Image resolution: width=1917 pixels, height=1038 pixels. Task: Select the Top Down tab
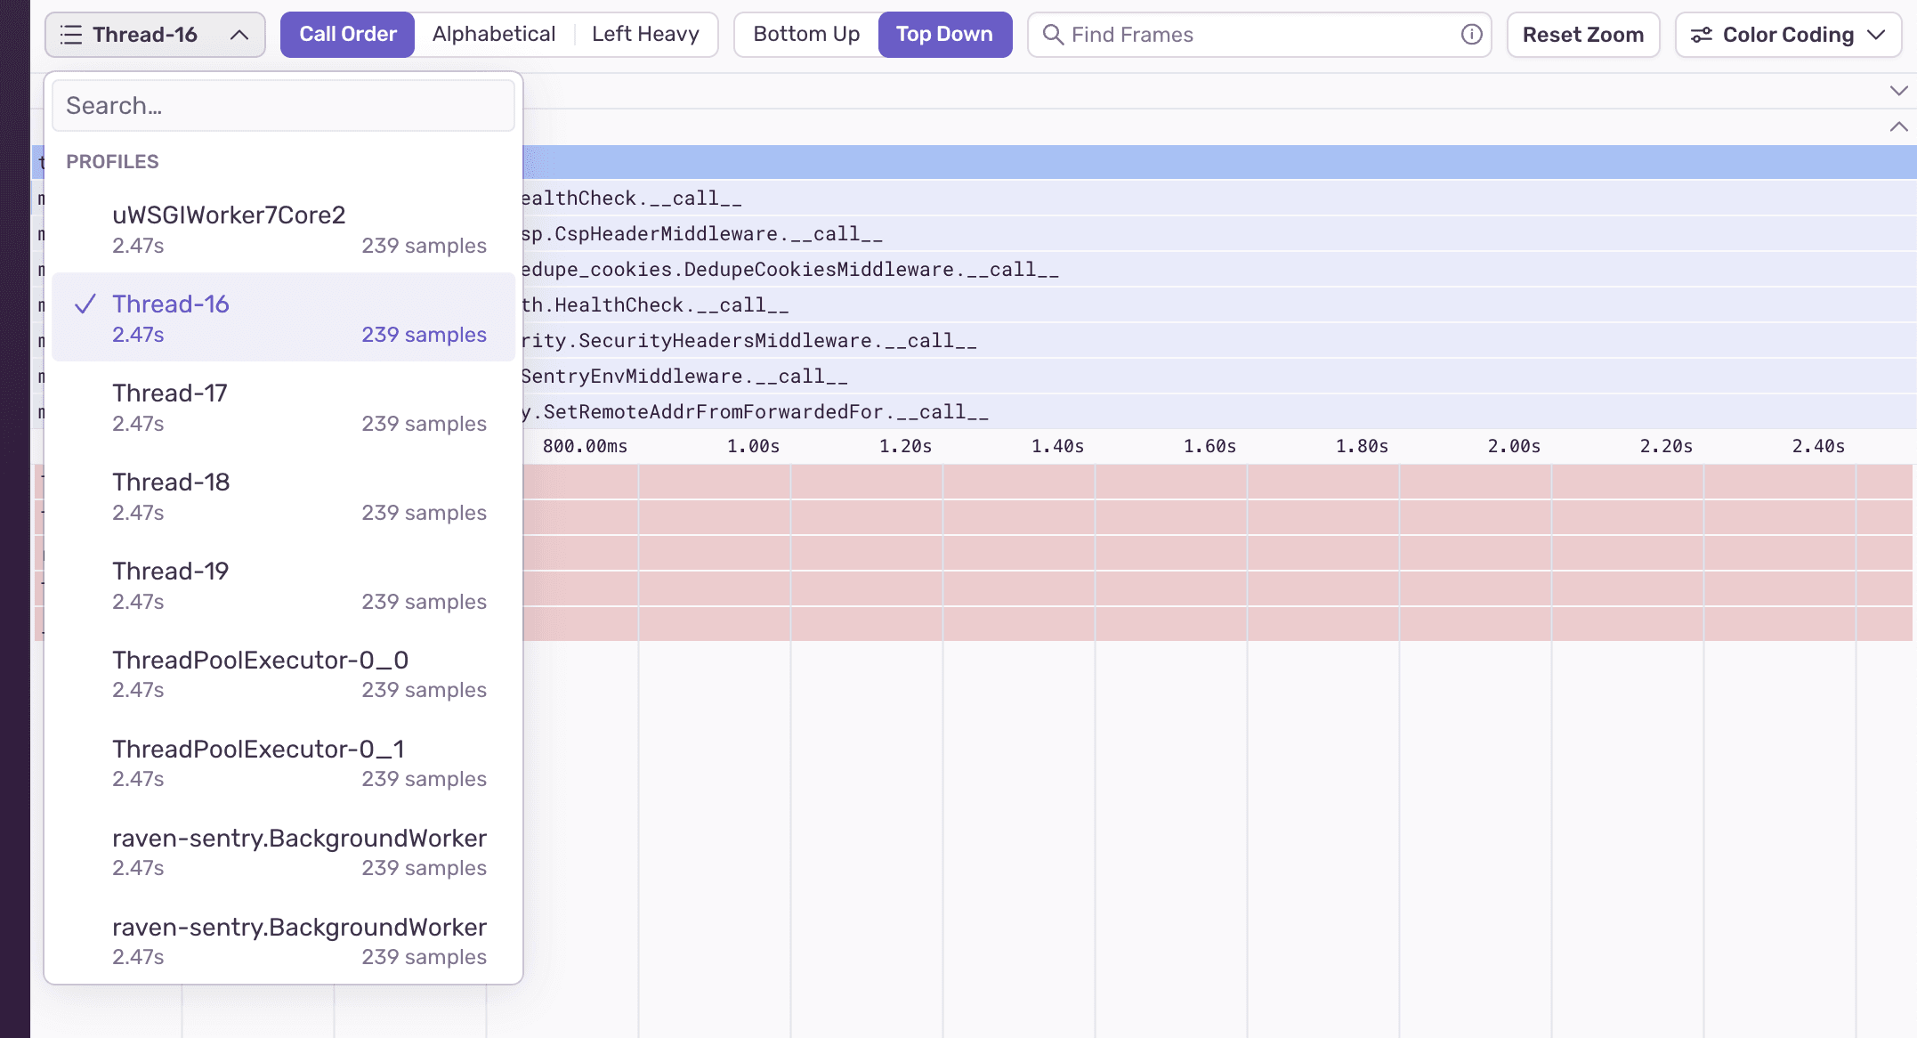[944, 34]
